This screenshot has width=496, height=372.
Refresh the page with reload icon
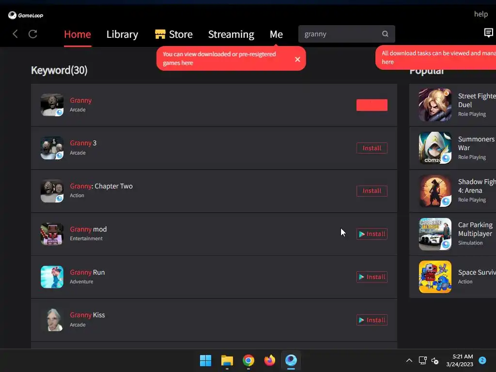click(33, 34)
